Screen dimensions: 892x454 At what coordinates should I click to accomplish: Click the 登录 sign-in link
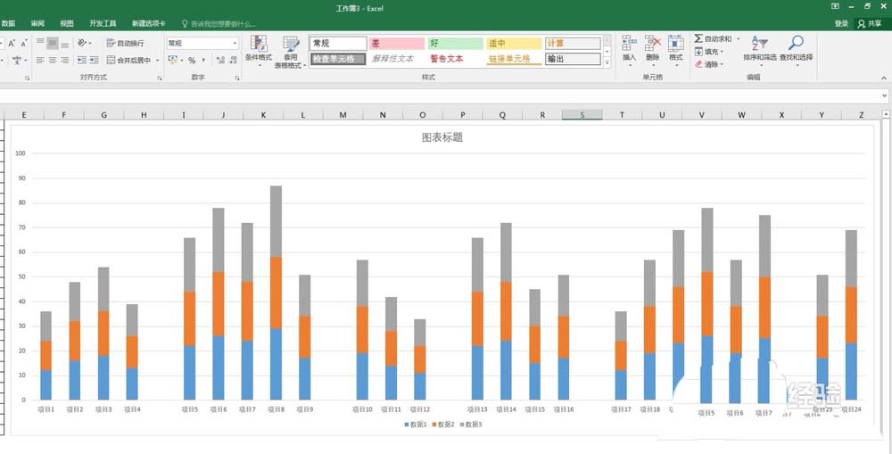841,24
